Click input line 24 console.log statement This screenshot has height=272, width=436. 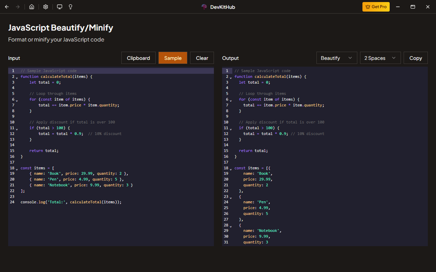pos(71,202)
